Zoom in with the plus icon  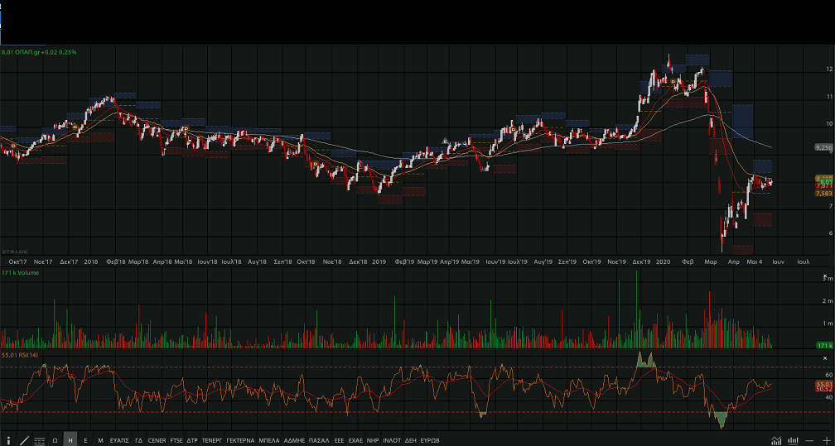coord(826,440)
